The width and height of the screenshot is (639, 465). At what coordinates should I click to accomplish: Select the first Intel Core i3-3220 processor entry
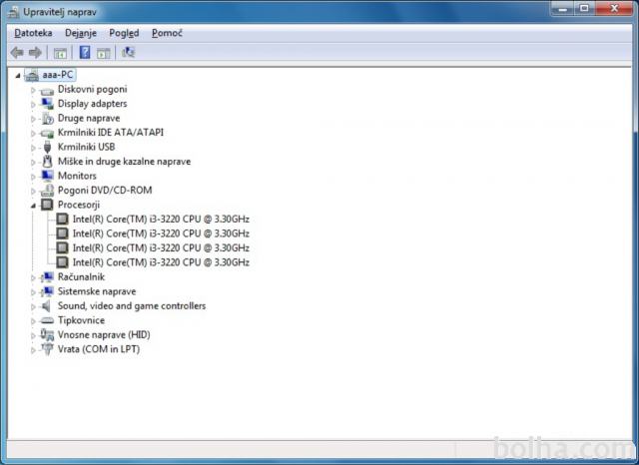click(160, 220)
